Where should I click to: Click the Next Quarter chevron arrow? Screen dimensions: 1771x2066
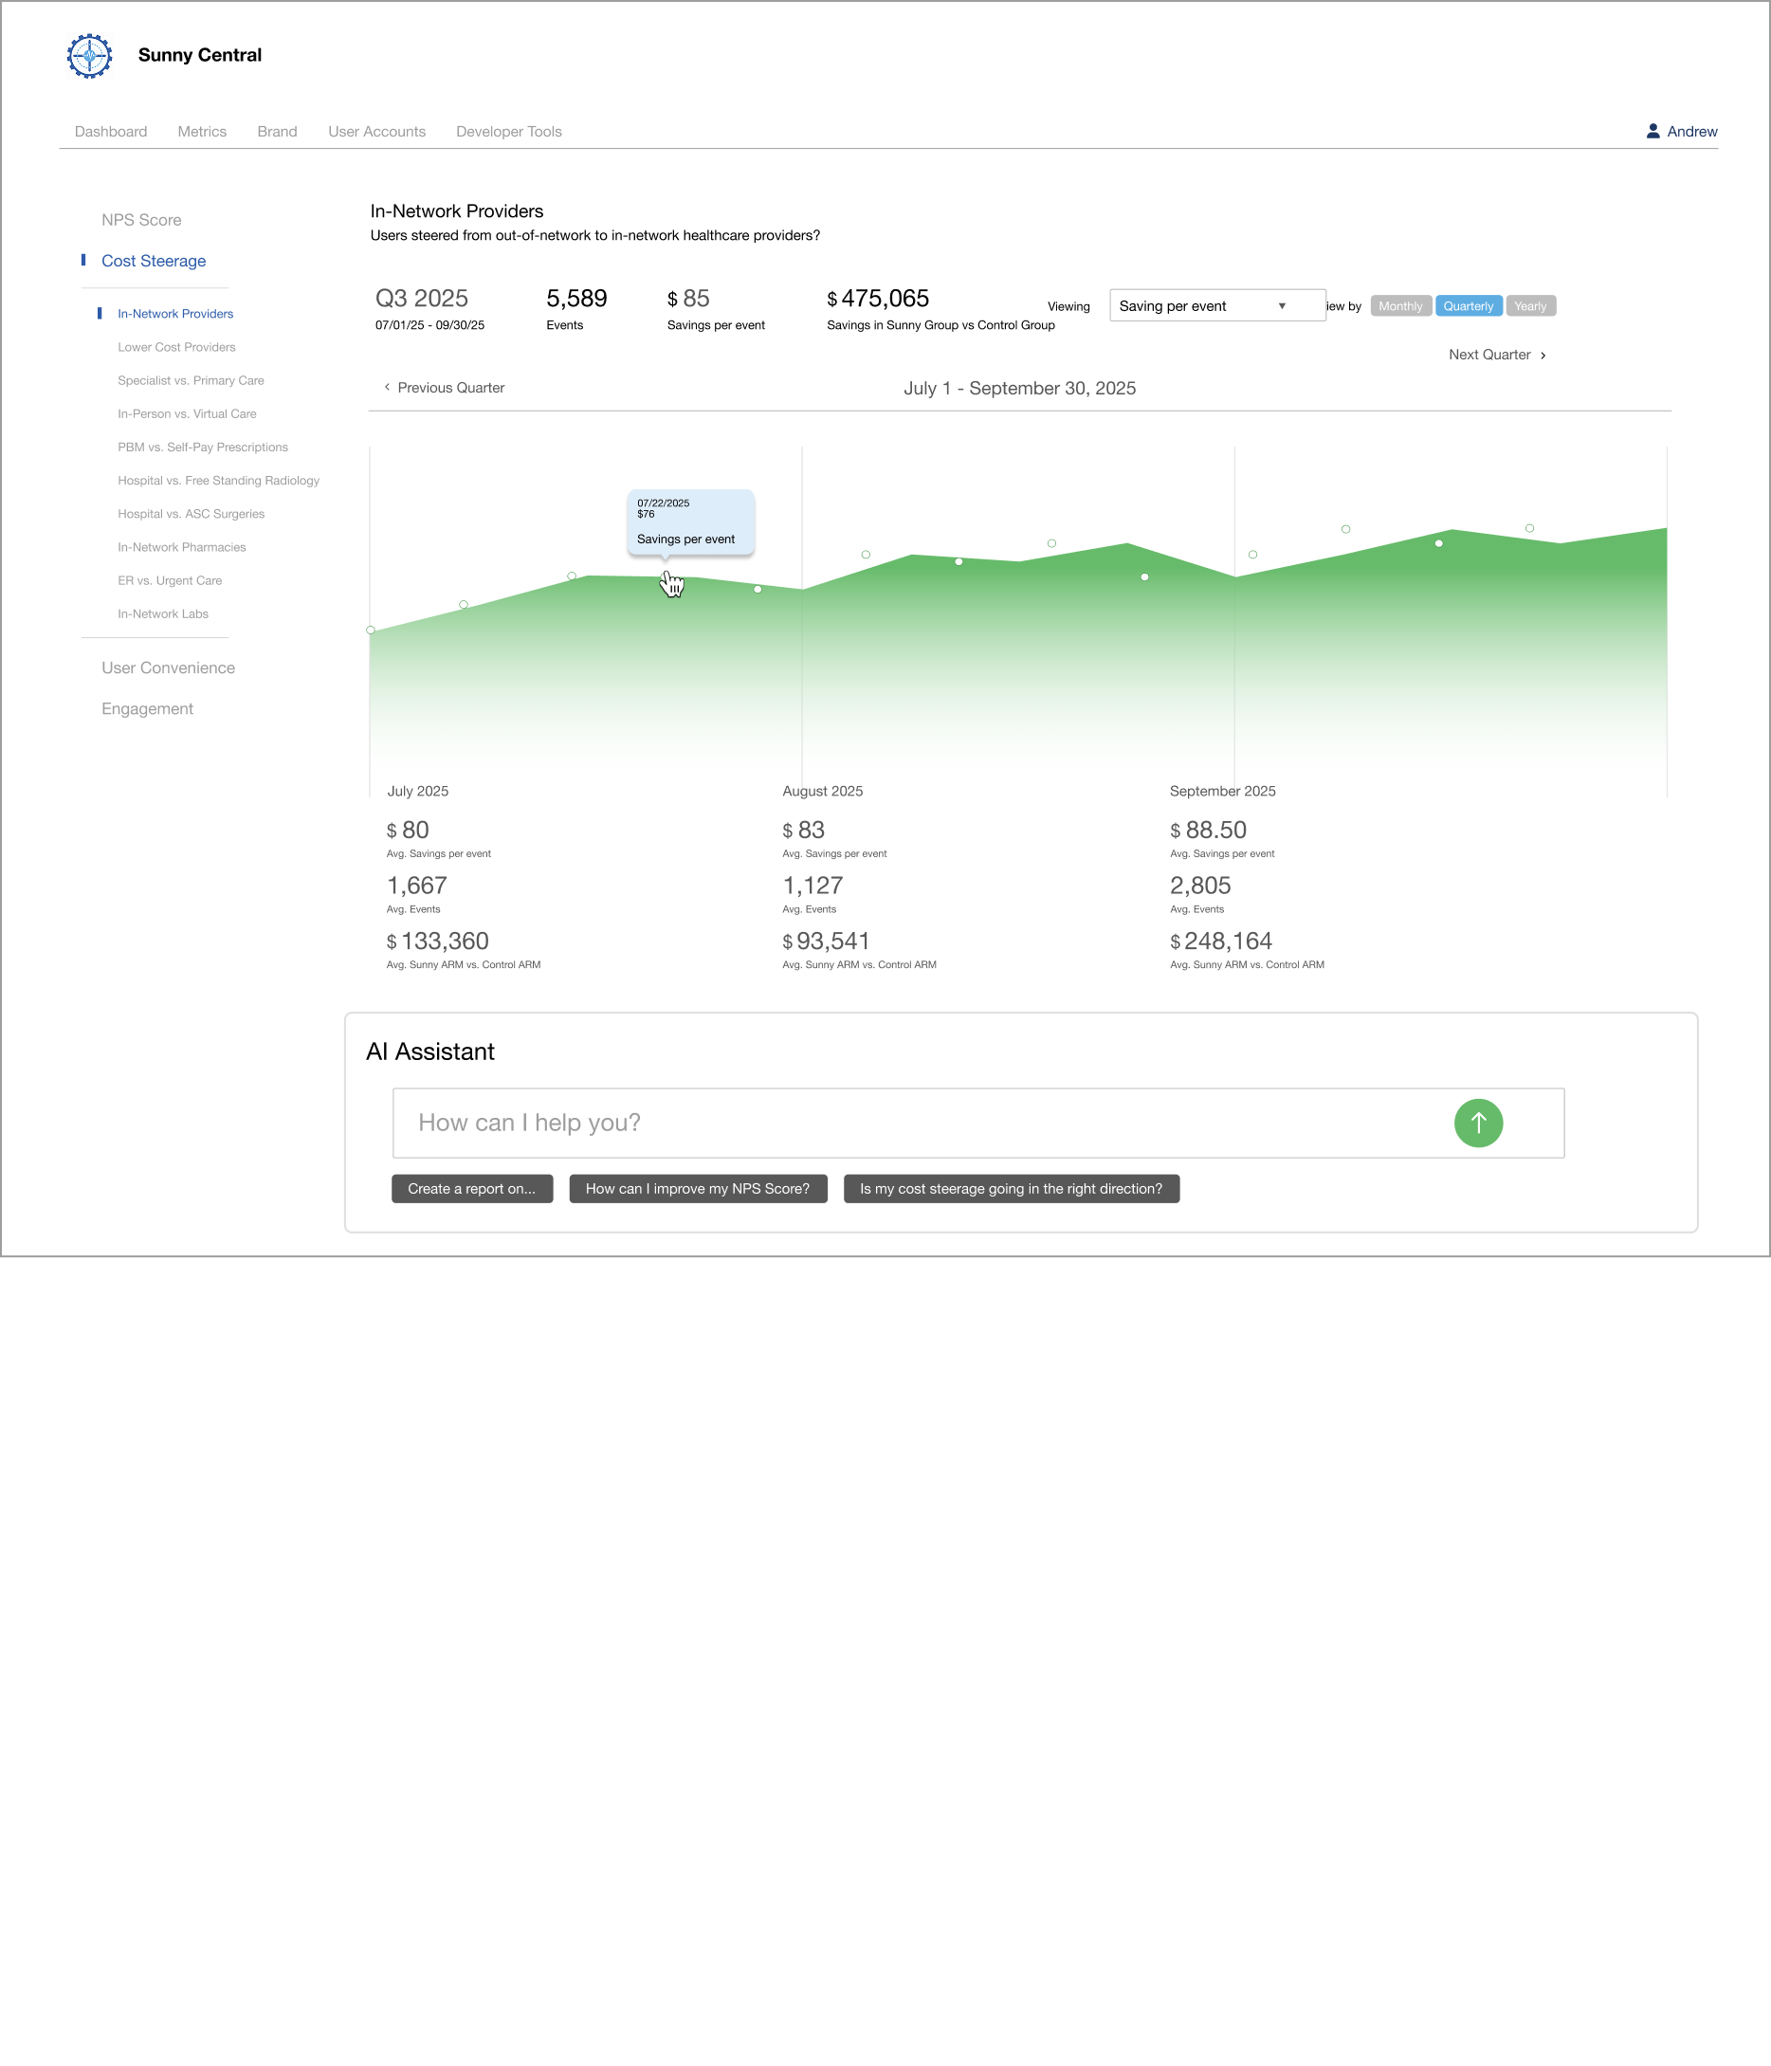tap(1543, 355)
